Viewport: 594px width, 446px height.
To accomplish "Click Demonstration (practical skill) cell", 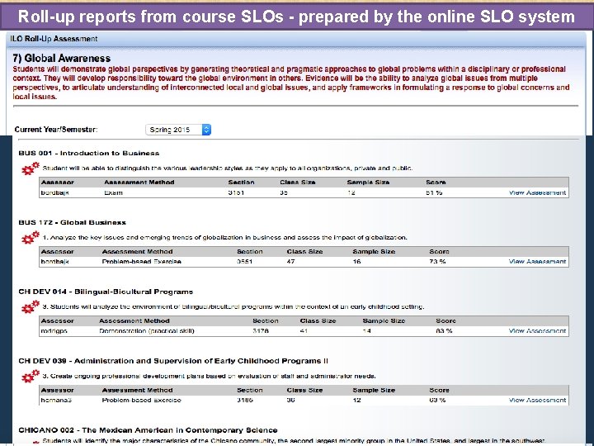I will (147, 331).
